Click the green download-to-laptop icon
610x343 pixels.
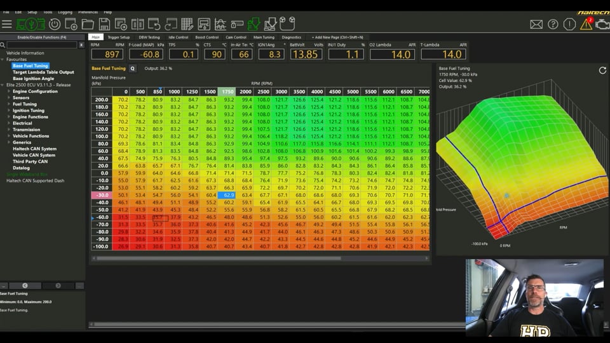[254, 24]
